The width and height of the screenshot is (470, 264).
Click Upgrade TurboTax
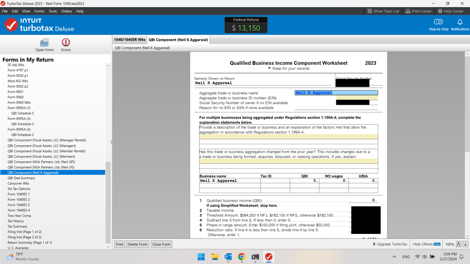click(x=390, y=244)
